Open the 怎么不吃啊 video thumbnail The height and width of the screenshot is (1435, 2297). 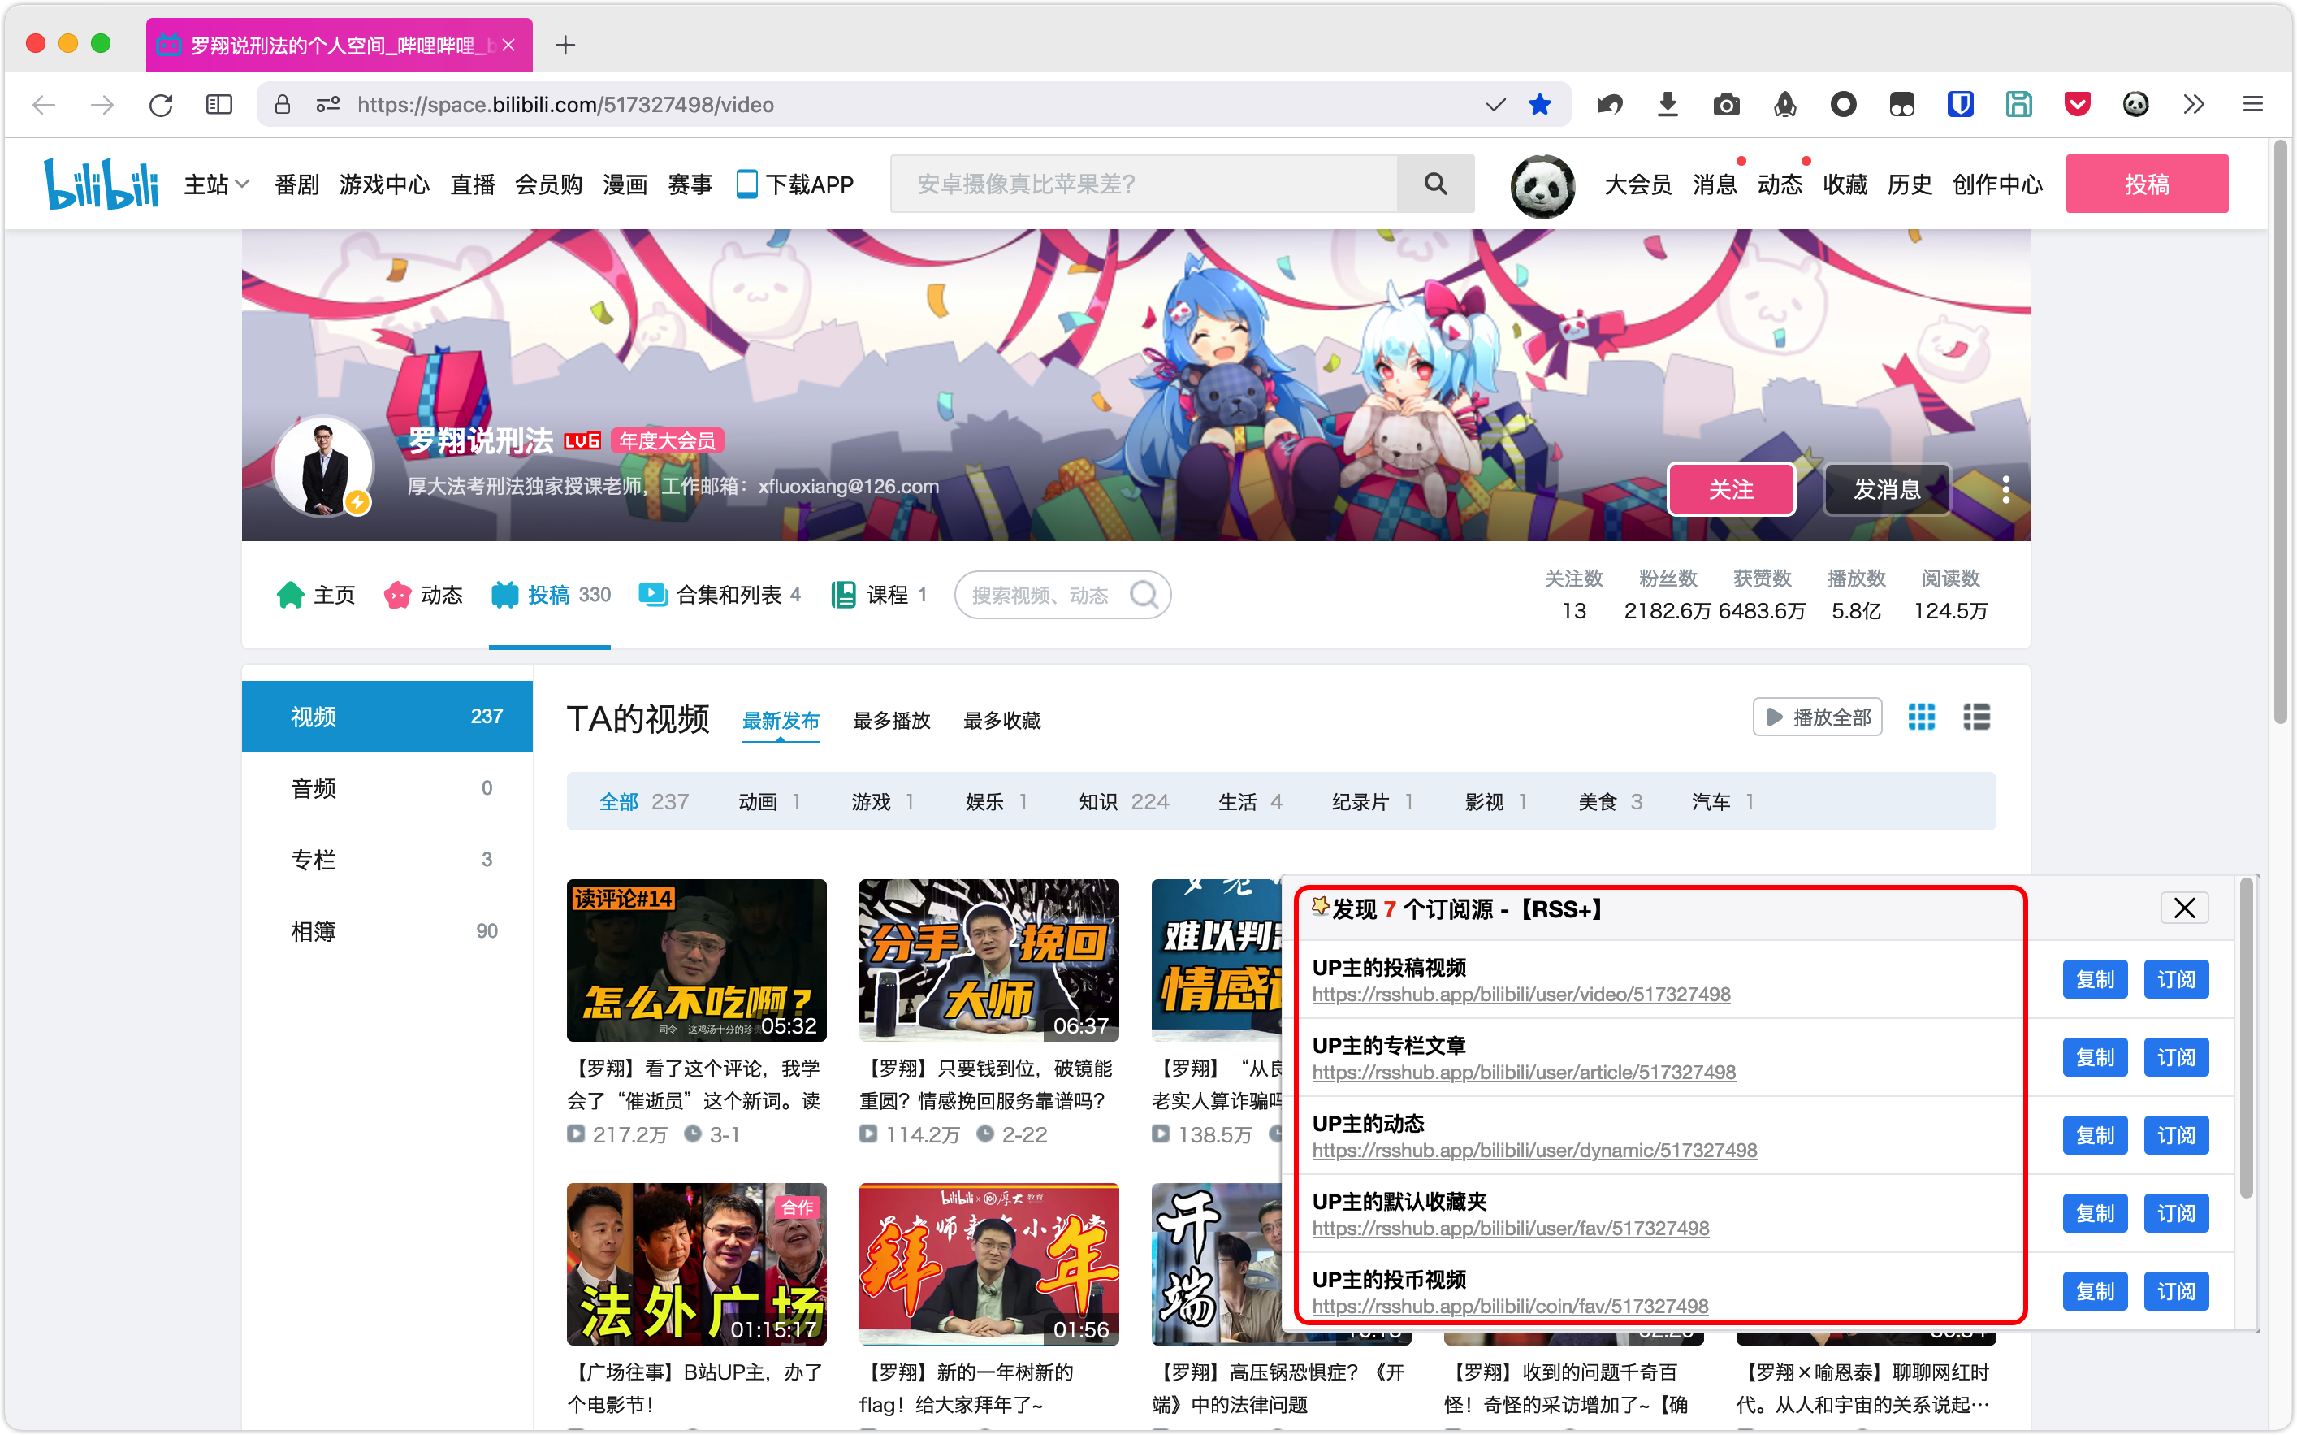point(696,960)
